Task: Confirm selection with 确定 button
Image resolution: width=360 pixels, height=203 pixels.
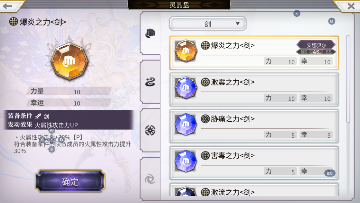Action: [x=70, y=181]
